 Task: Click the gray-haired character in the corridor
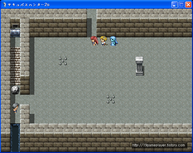tap(16, 108)
